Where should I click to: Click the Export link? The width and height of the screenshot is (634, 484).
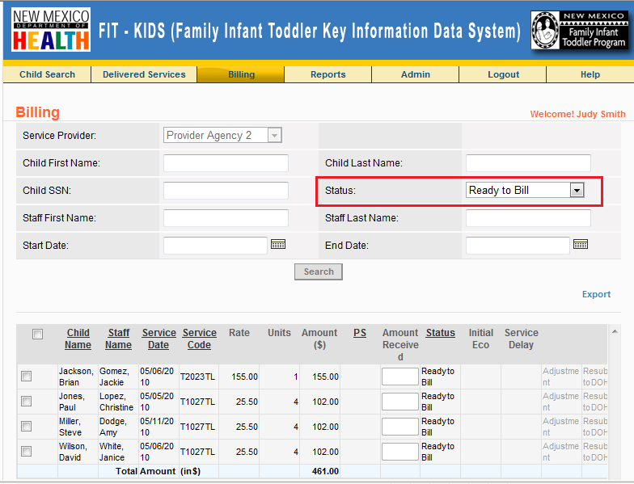[596, 294]
